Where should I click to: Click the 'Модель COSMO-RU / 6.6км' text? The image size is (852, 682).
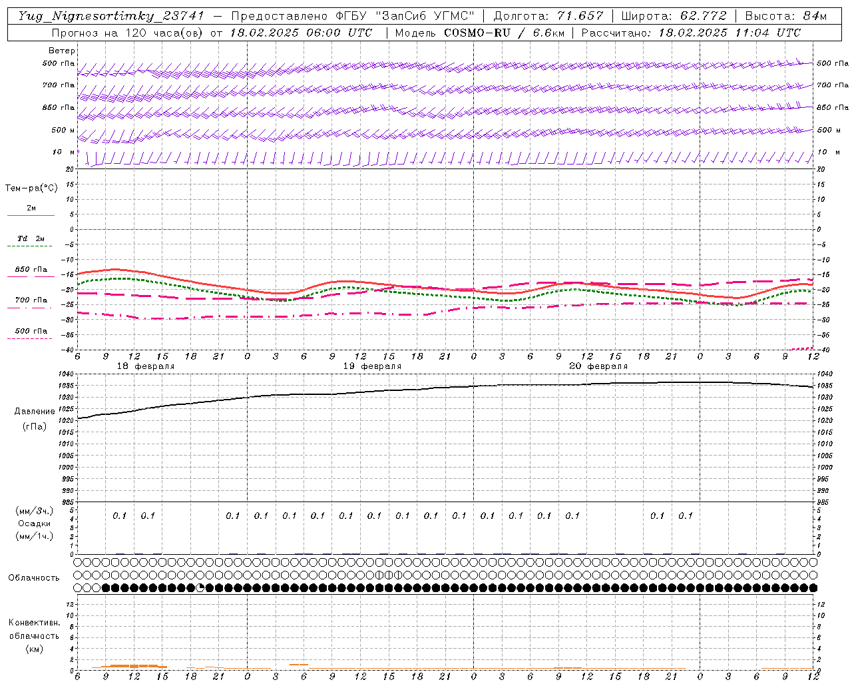479,33
